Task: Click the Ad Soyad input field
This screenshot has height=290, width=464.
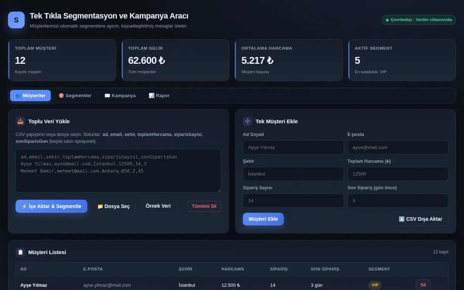Action: pyautogui.click(x=293, y=147)
